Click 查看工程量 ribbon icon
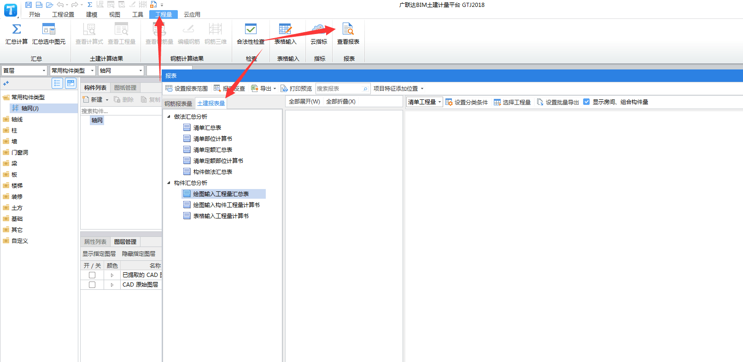Screen dimensions: 743x362 (122, 34)
